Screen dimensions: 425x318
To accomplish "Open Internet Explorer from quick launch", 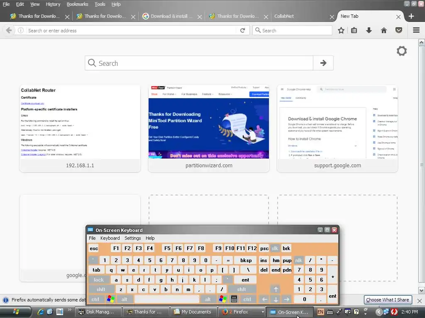I will point(41,312).
